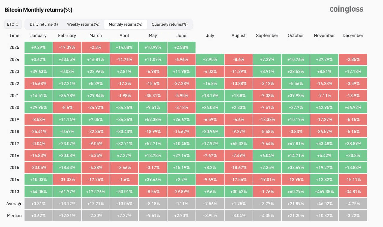Screen dimensions: 383x227
Task: Click the November column header
Action: click(324, 35)
